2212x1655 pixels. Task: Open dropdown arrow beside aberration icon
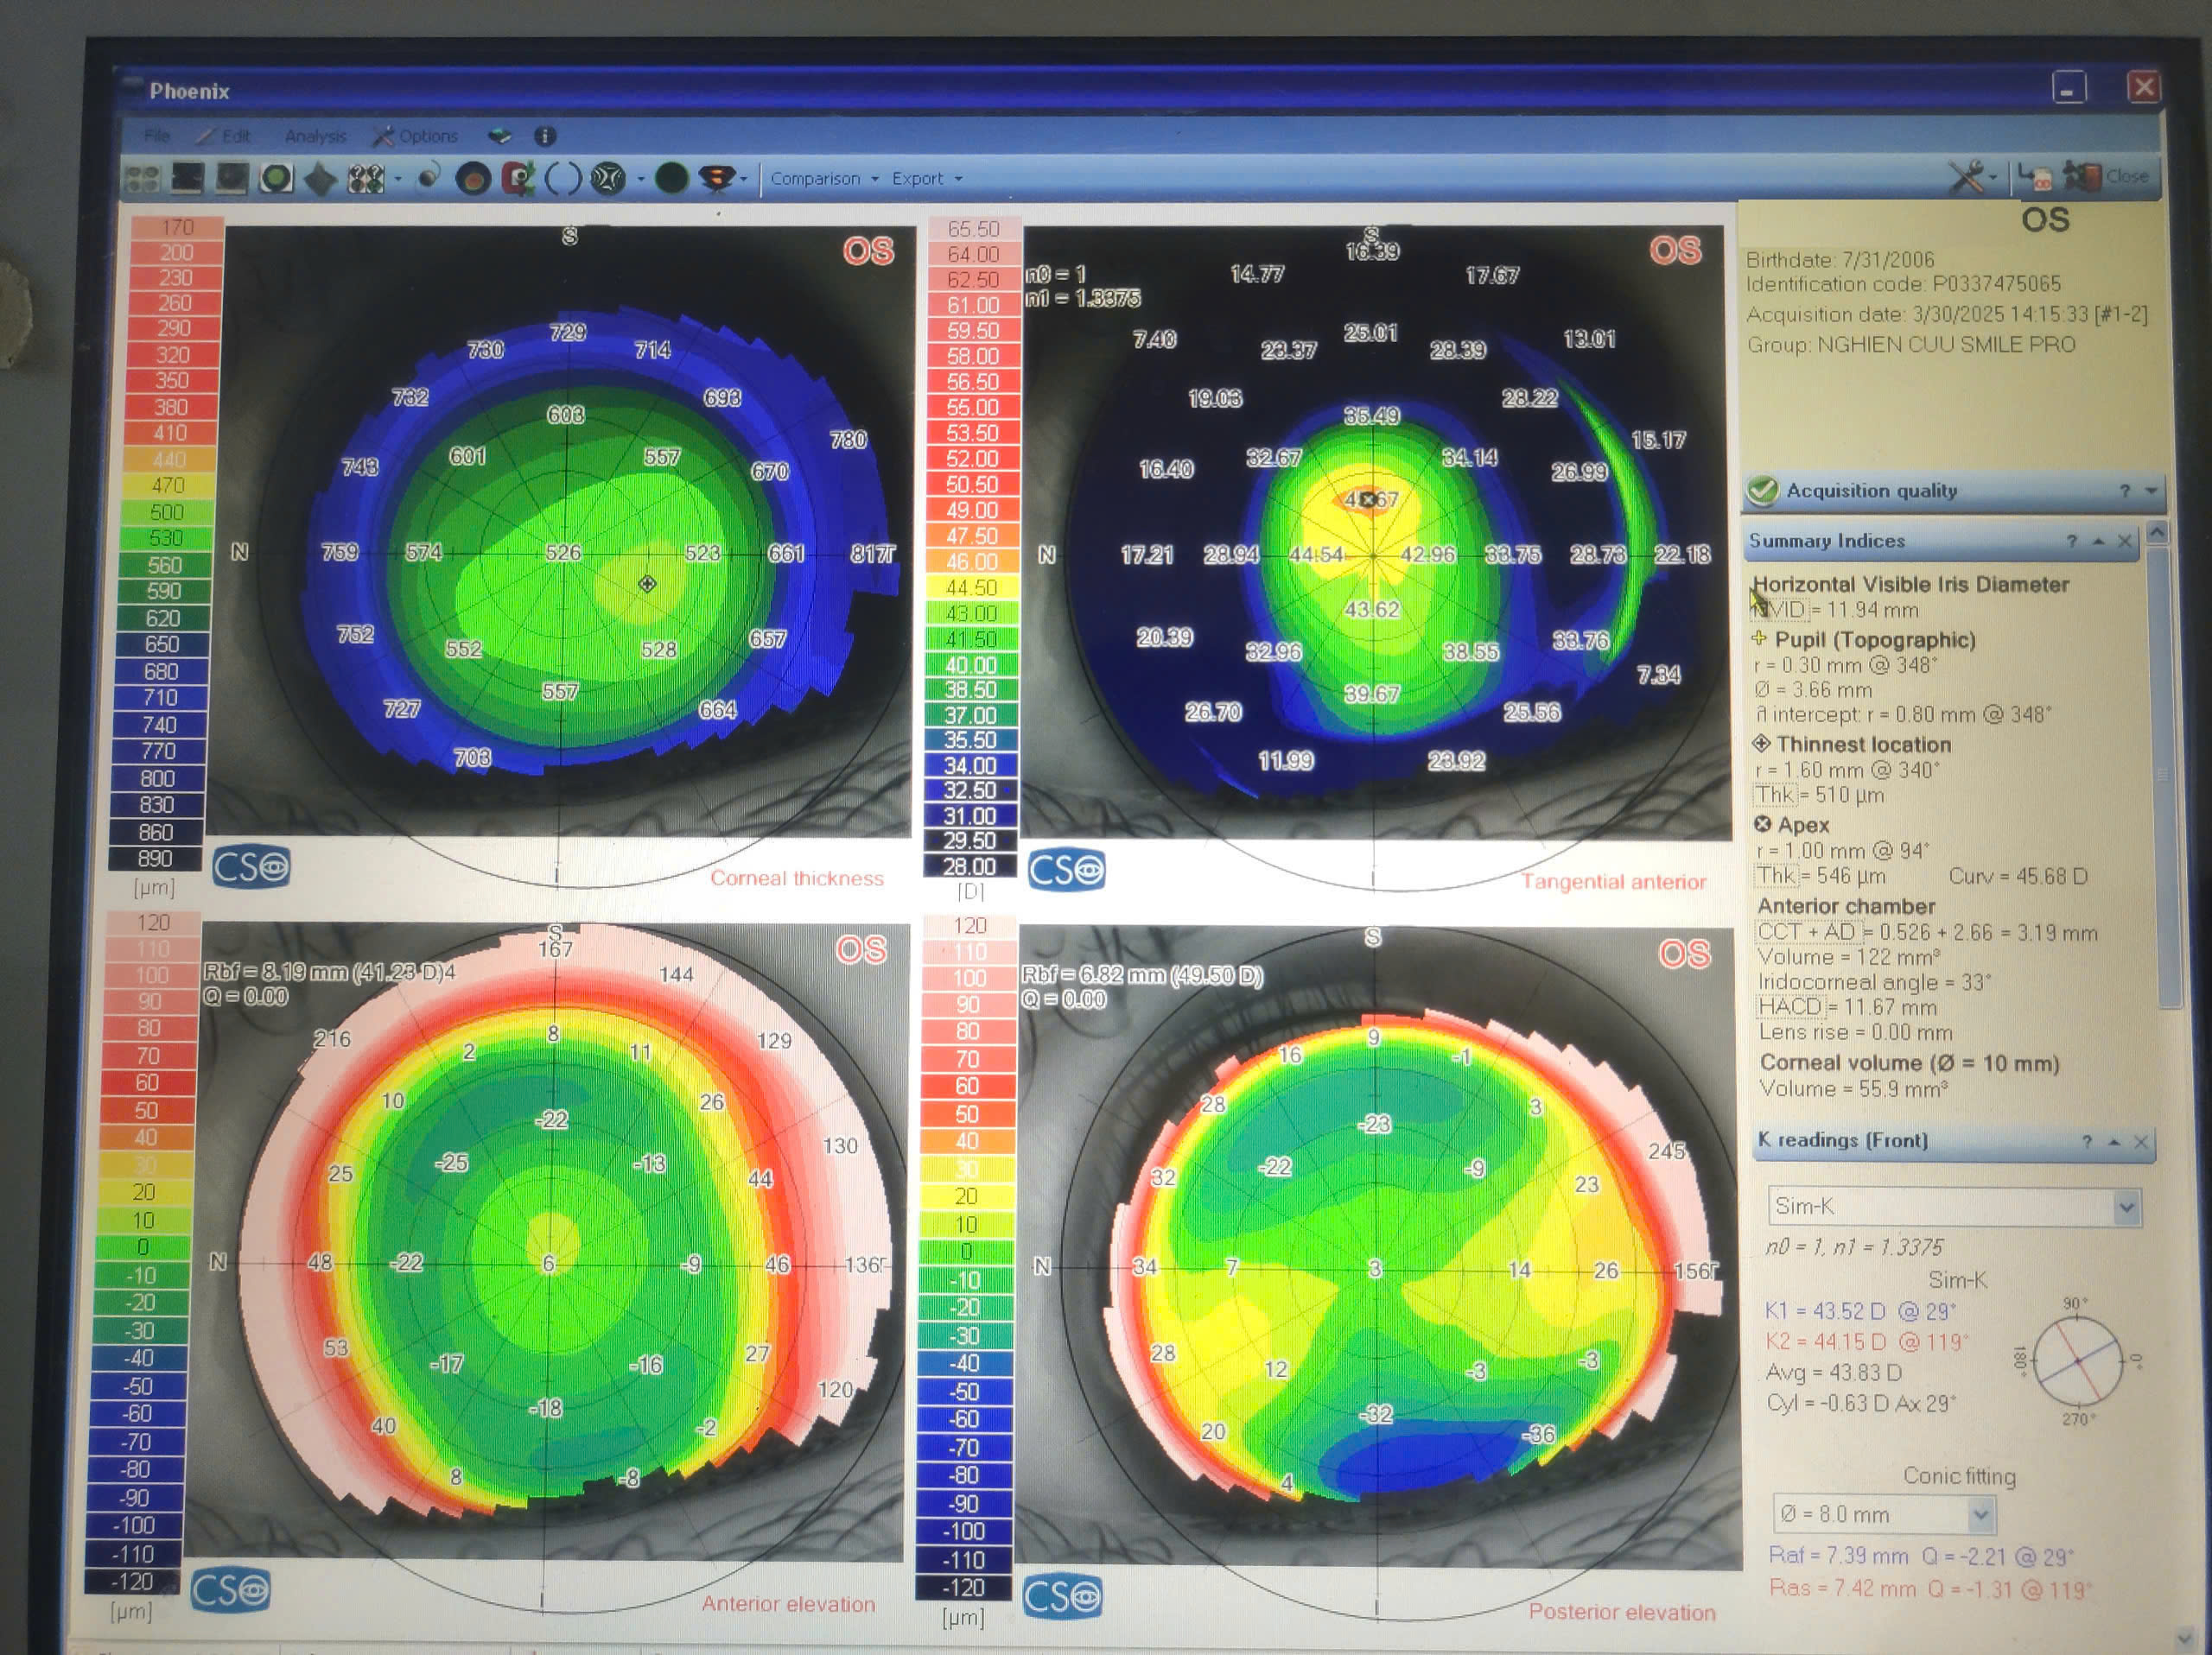tap(641, 180)
